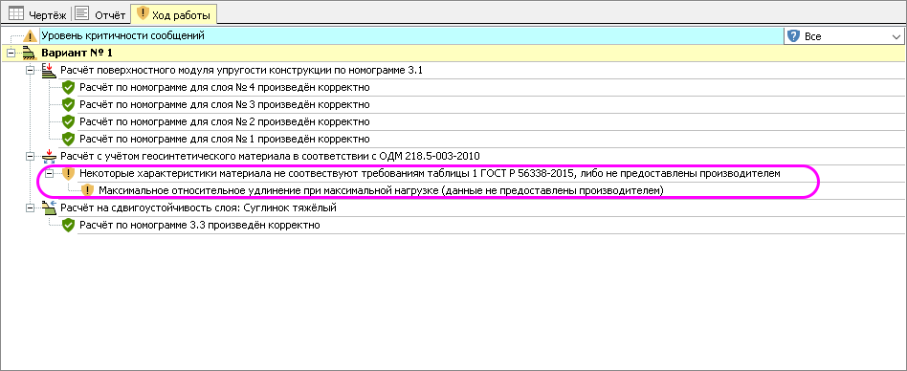Click geosynthetic calculation icon for ОДМ 218.5-003-2010
This screenshot has height=371, width=907.
tap(49, 157)
